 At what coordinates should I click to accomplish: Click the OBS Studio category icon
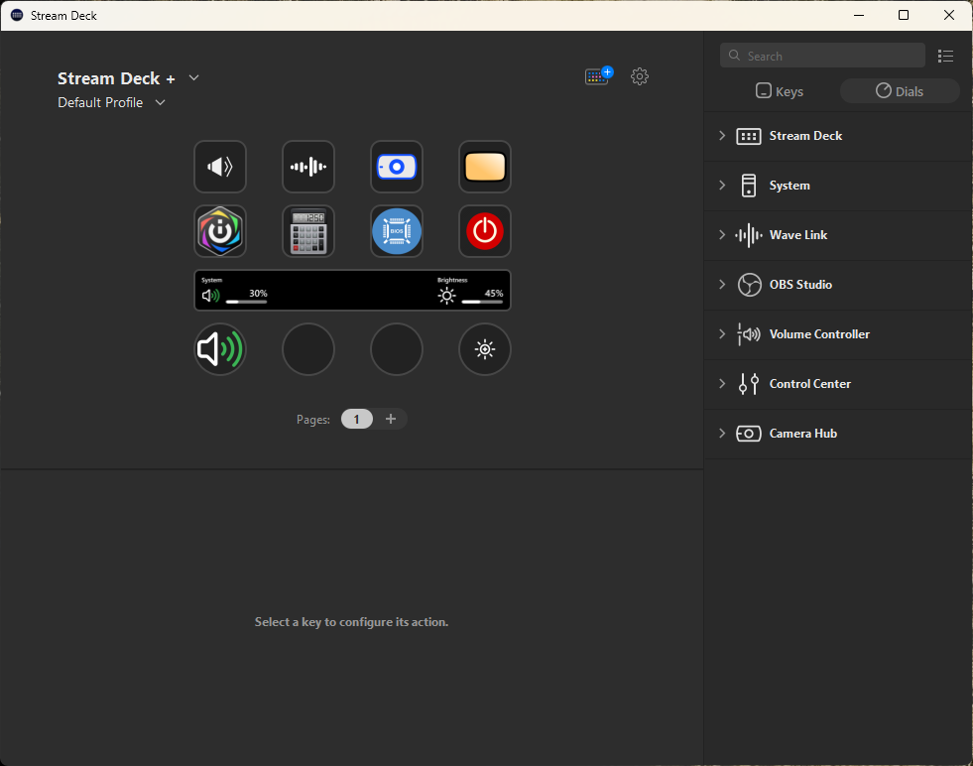749,285
